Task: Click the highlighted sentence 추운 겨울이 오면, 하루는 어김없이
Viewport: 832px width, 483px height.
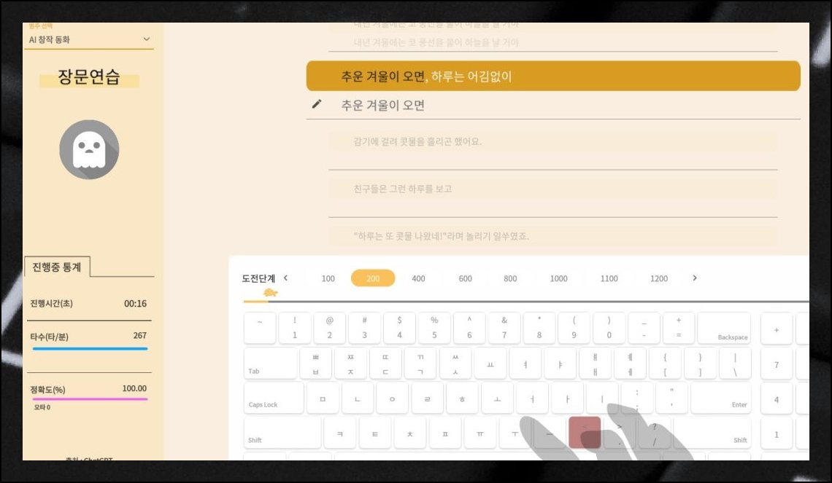Action: [x=553, y=76]
